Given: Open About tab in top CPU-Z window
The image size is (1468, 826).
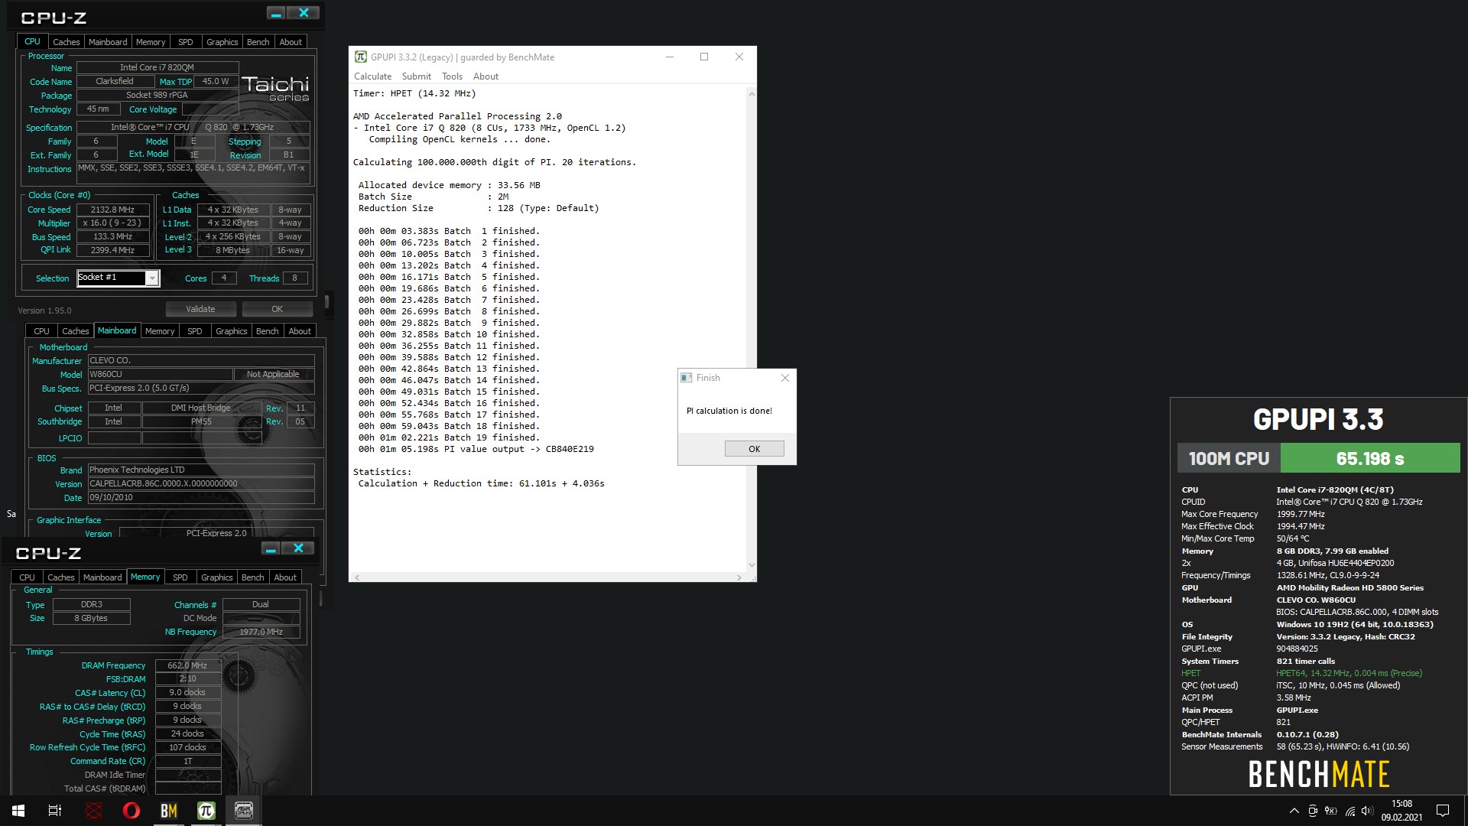Looking at the screenshot, I should [x=291, y=42].
